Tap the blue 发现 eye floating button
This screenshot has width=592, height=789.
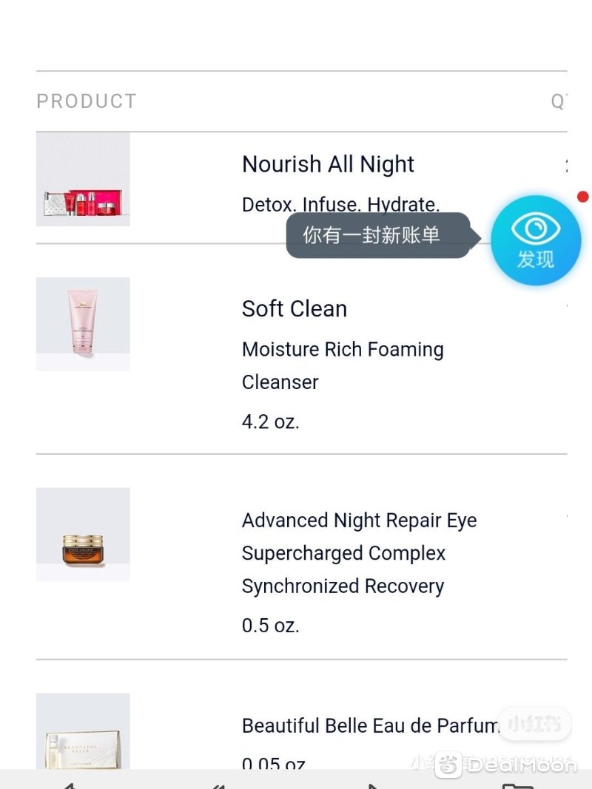[536, 240]
